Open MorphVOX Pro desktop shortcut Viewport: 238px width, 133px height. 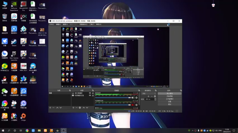[24, 6]
